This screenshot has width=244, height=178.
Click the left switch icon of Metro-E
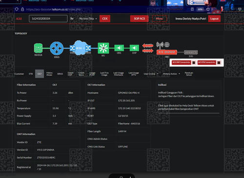pyautogui.click(x=72, y=48)
